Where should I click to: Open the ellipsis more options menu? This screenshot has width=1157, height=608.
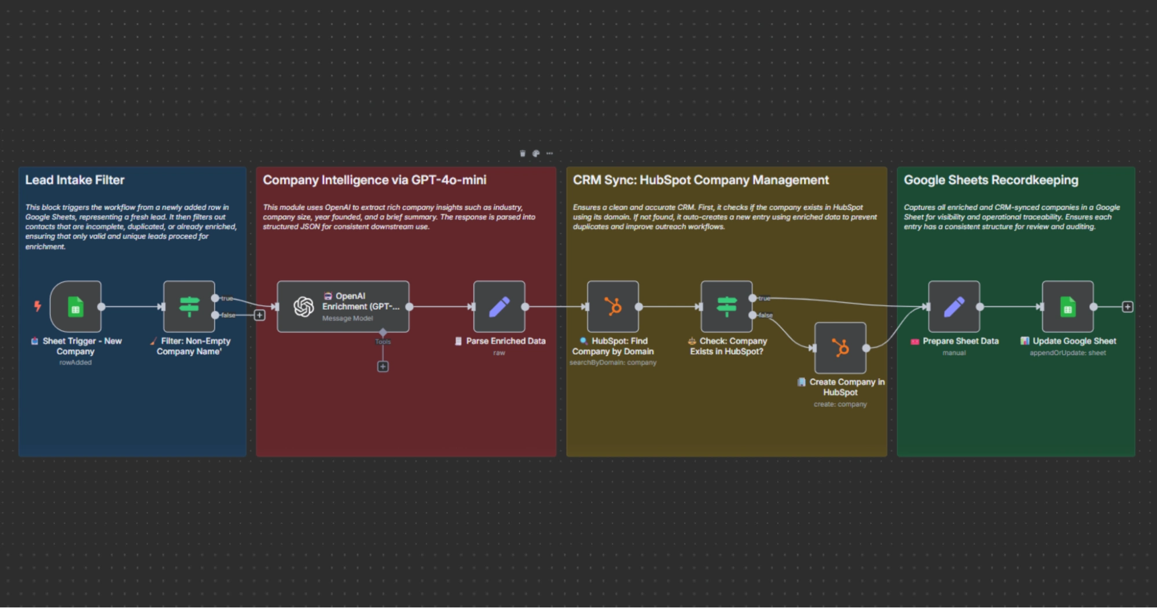click(x=548, y=153)
